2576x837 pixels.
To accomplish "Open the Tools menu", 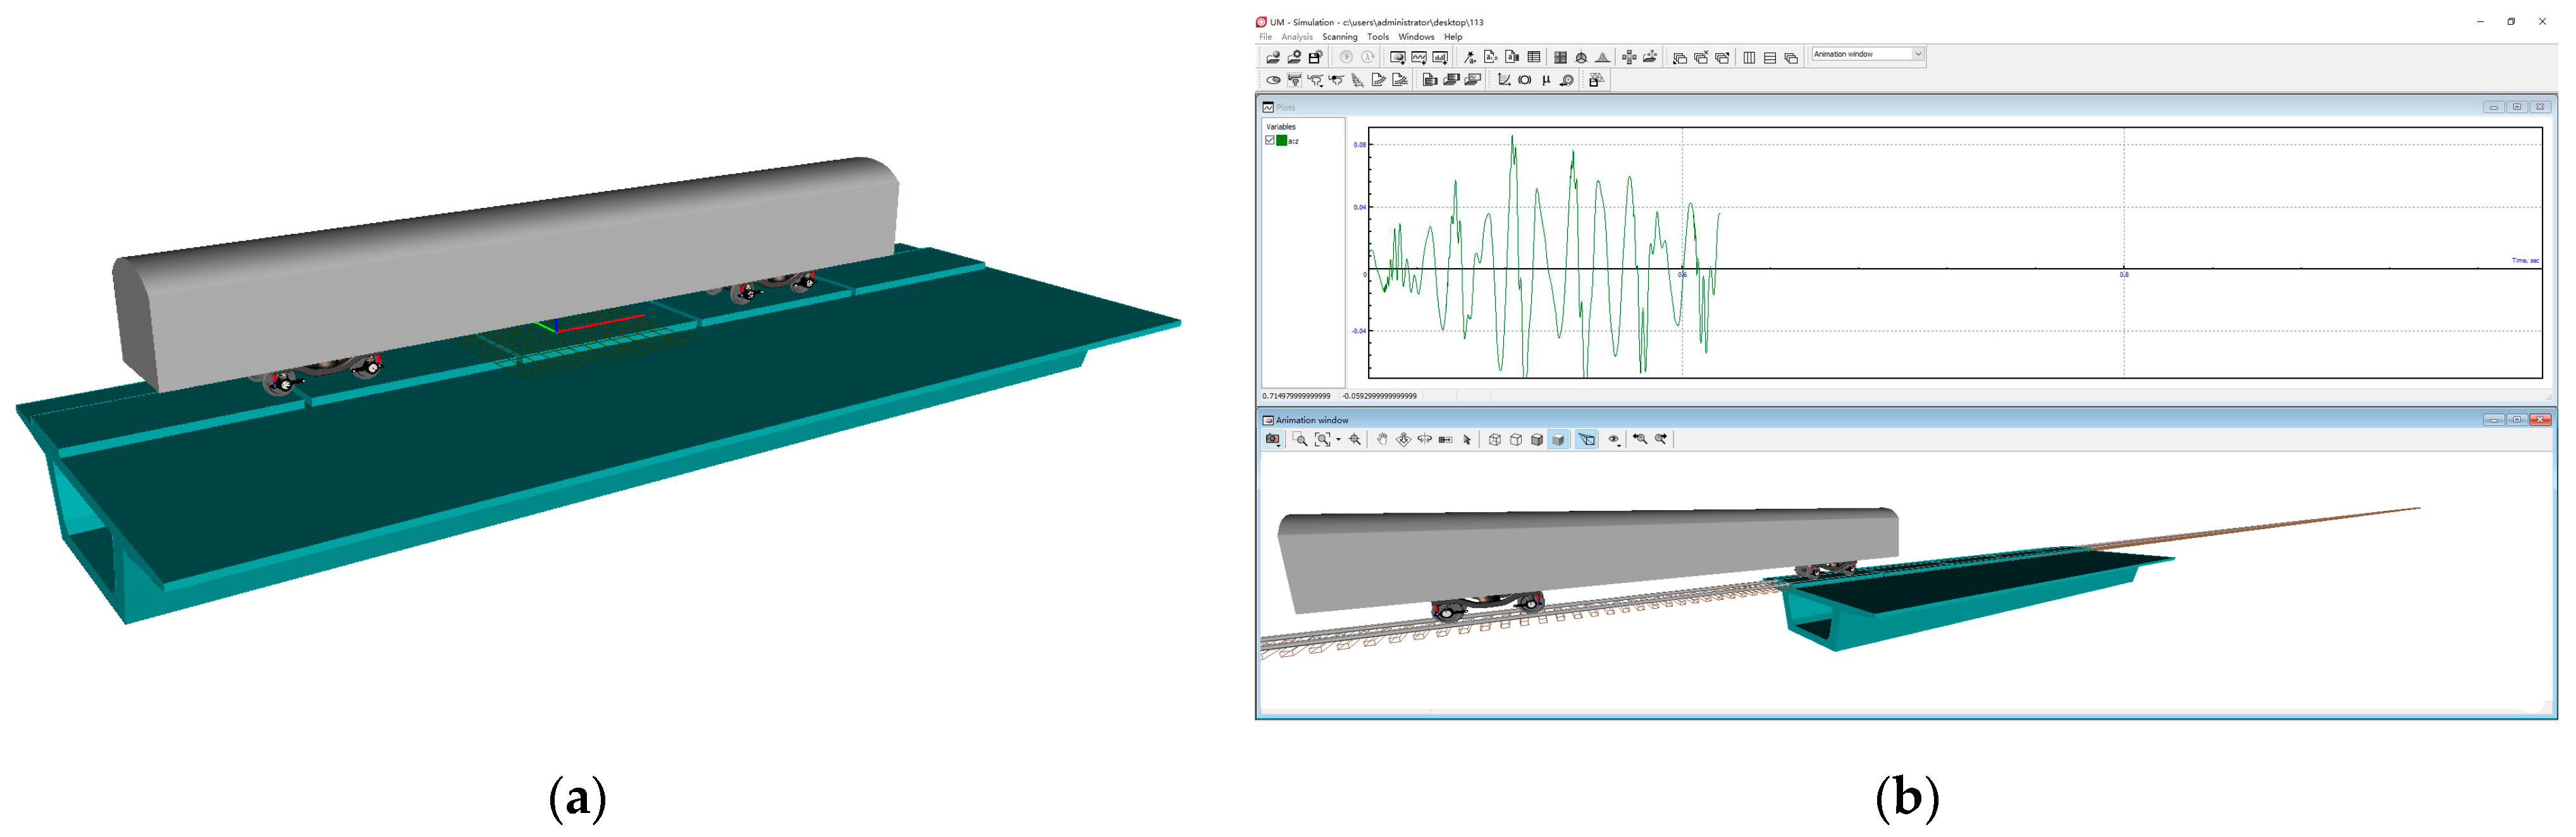I will point(1377,37).
